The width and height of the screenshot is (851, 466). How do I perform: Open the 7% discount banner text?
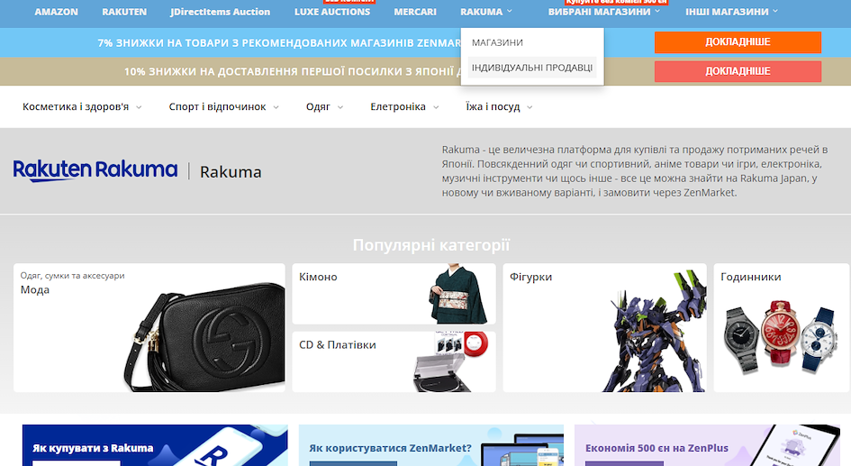(x=279, y=43)
